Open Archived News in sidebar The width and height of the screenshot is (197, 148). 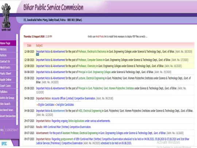pyautogui.click(x=8, y=110)
